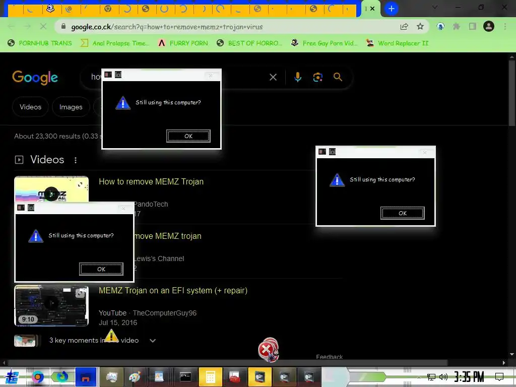The height and width of the screenshot is (387, 516).
Task: Click the Feedback link
Action: pyautogui.click(x=329, y=357)
